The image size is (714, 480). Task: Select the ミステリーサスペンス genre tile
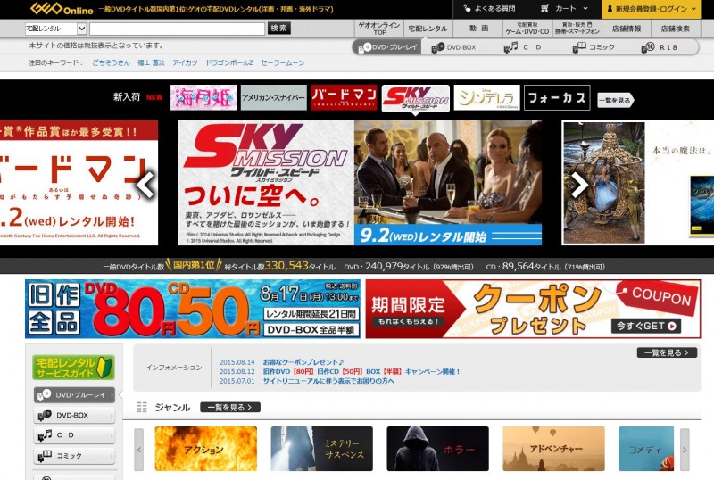[321, 449]
